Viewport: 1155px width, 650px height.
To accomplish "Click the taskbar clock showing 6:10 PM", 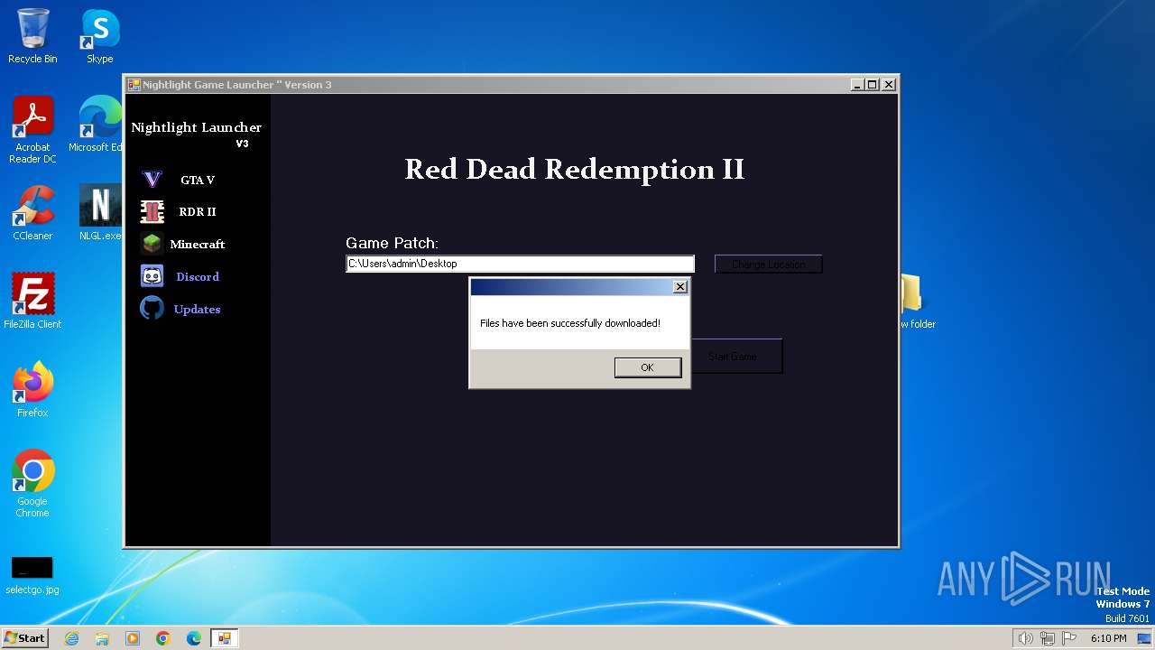I will tap(1108, 638).
